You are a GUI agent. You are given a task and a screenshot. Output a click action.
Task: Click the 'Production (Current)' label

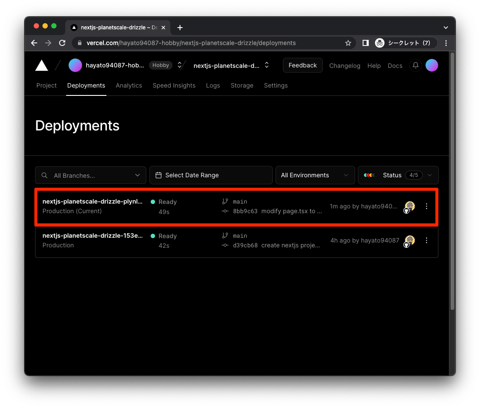(72, 211)
